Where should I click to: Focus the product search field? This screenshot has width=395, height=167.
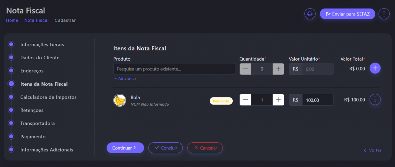click(x=174, y=69)
